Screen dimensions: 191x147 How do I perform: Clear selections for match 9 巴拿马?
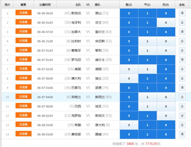182,88
